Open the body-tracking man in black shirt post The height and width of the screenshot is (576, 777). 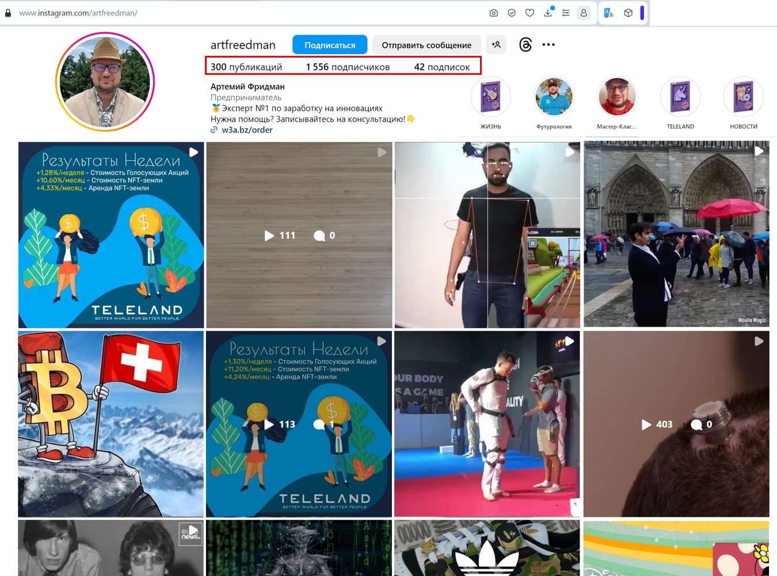tap(487, 235)
